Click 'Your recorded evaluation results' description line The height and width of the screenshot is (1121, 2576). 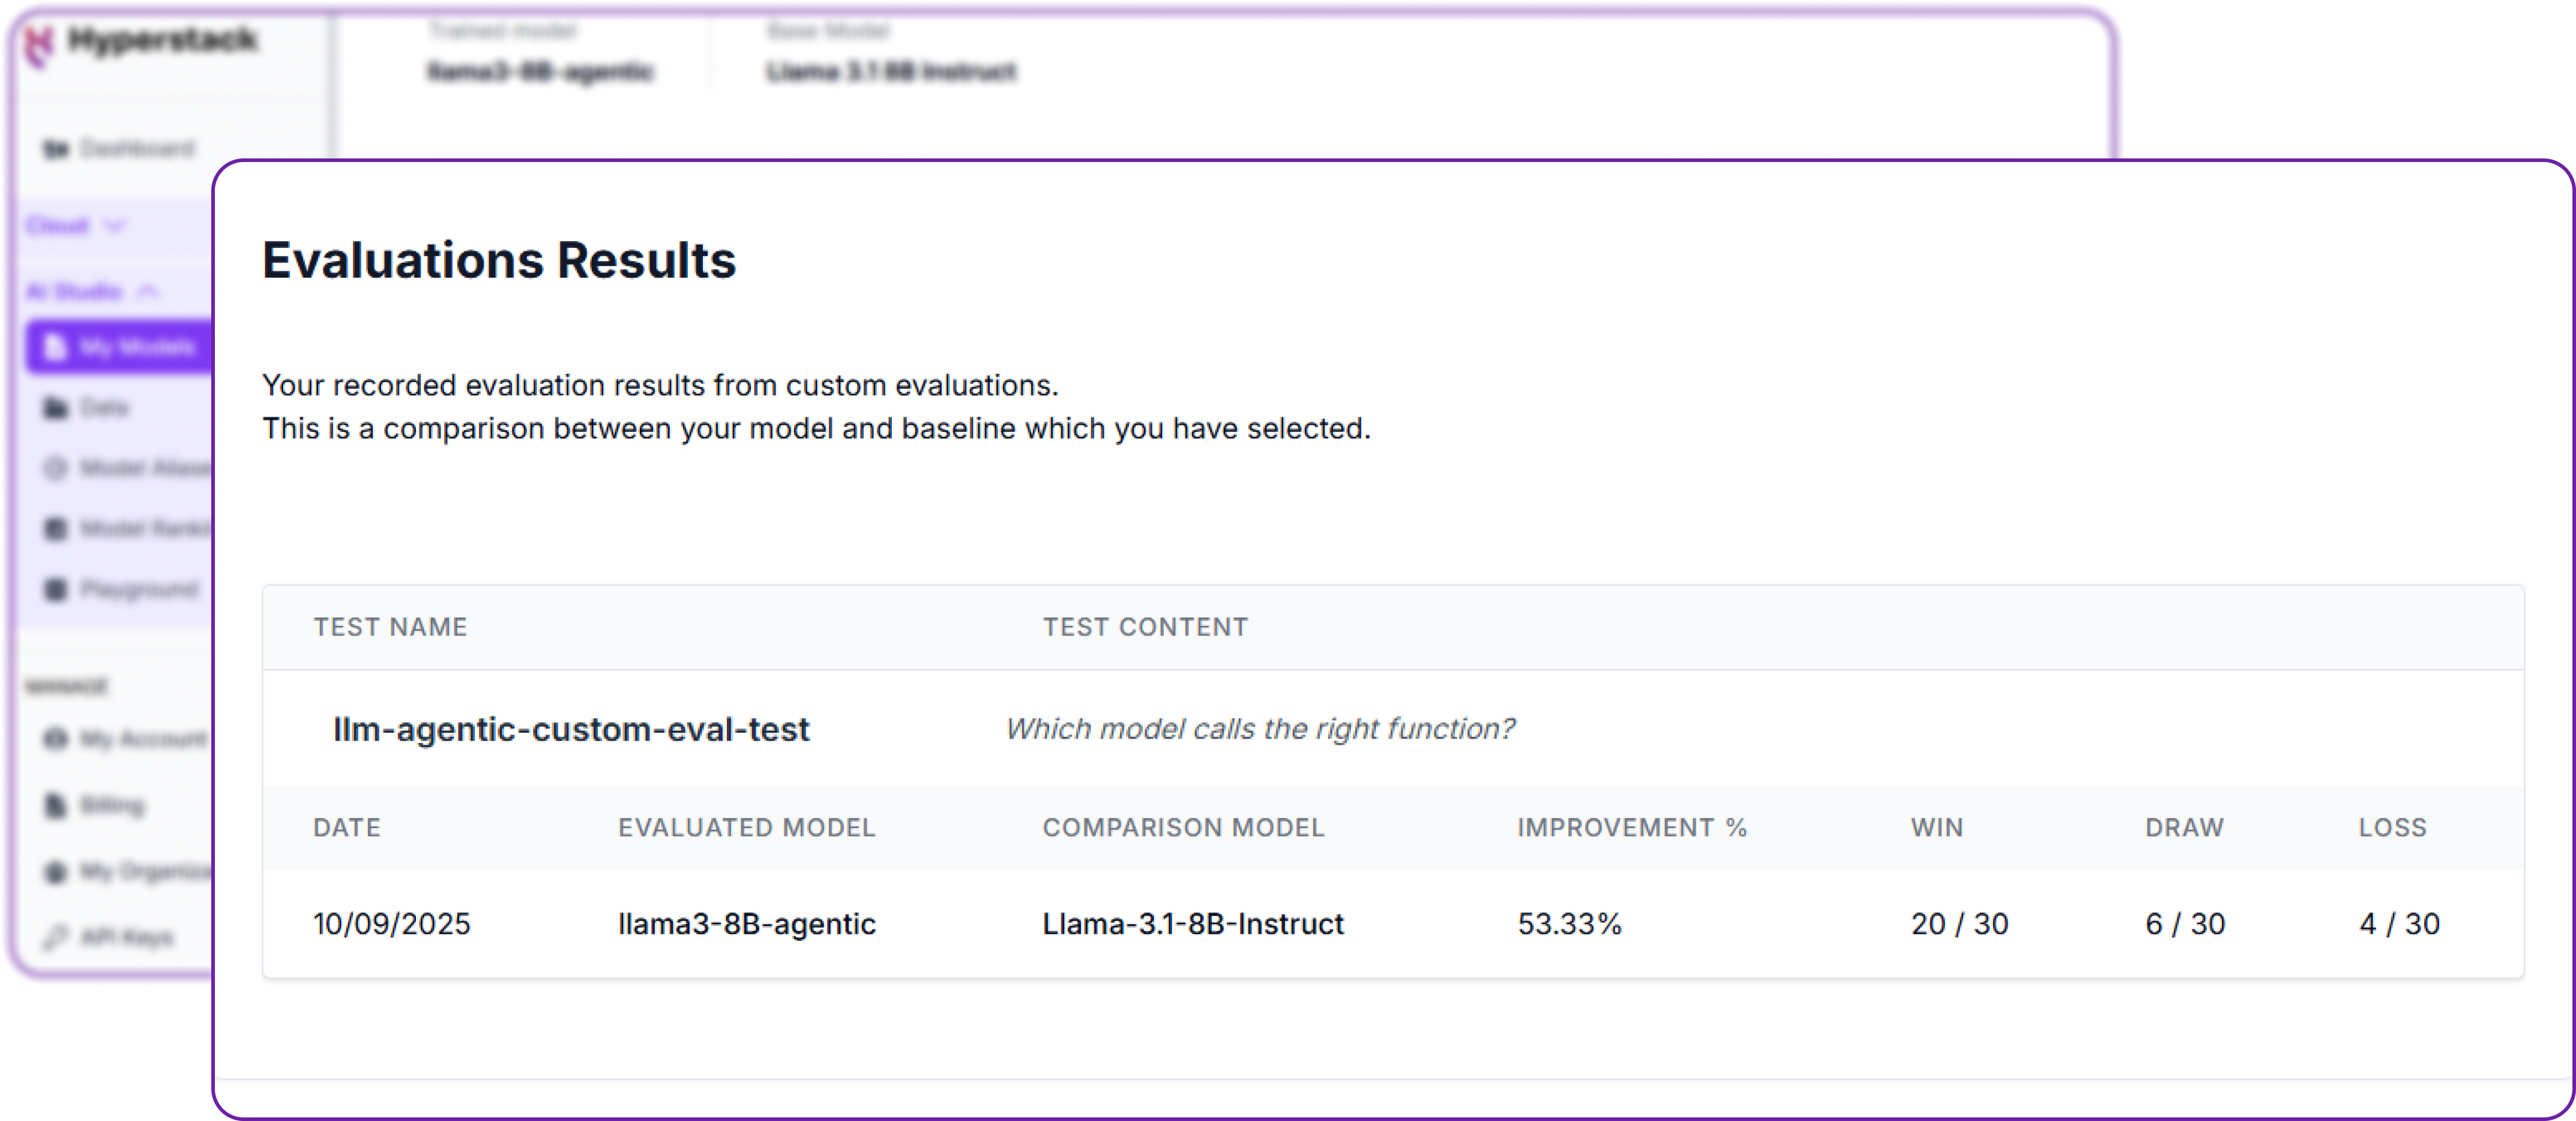[x=660, y=386]
